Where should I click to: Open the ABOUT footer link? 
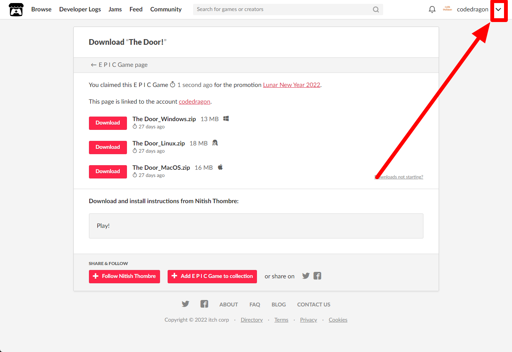coord(229,305)
